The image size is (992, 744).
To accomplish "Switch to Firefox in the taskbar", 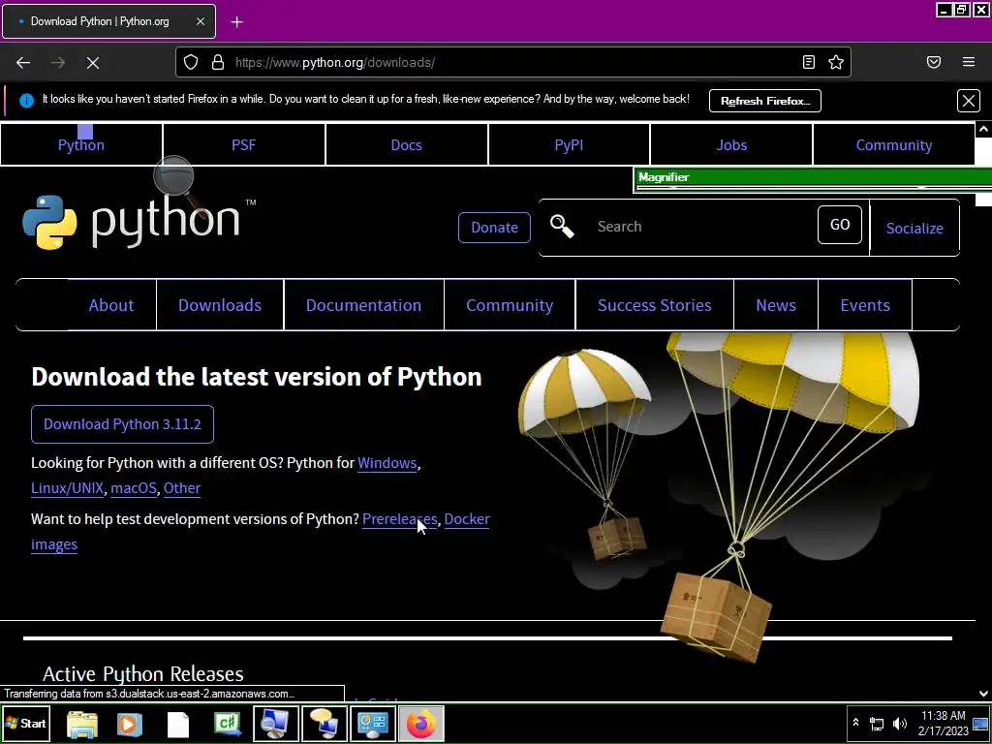I will [x=421, y=724].
